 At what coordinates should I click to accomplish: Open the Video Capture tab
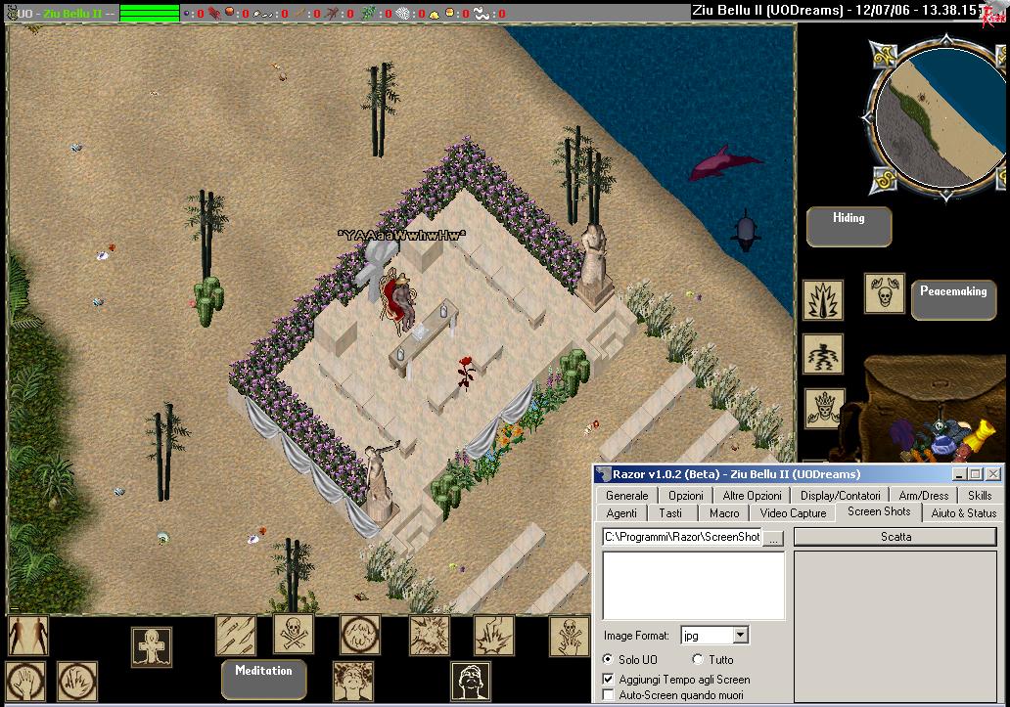pyautogui.click(x=793, y=513)
